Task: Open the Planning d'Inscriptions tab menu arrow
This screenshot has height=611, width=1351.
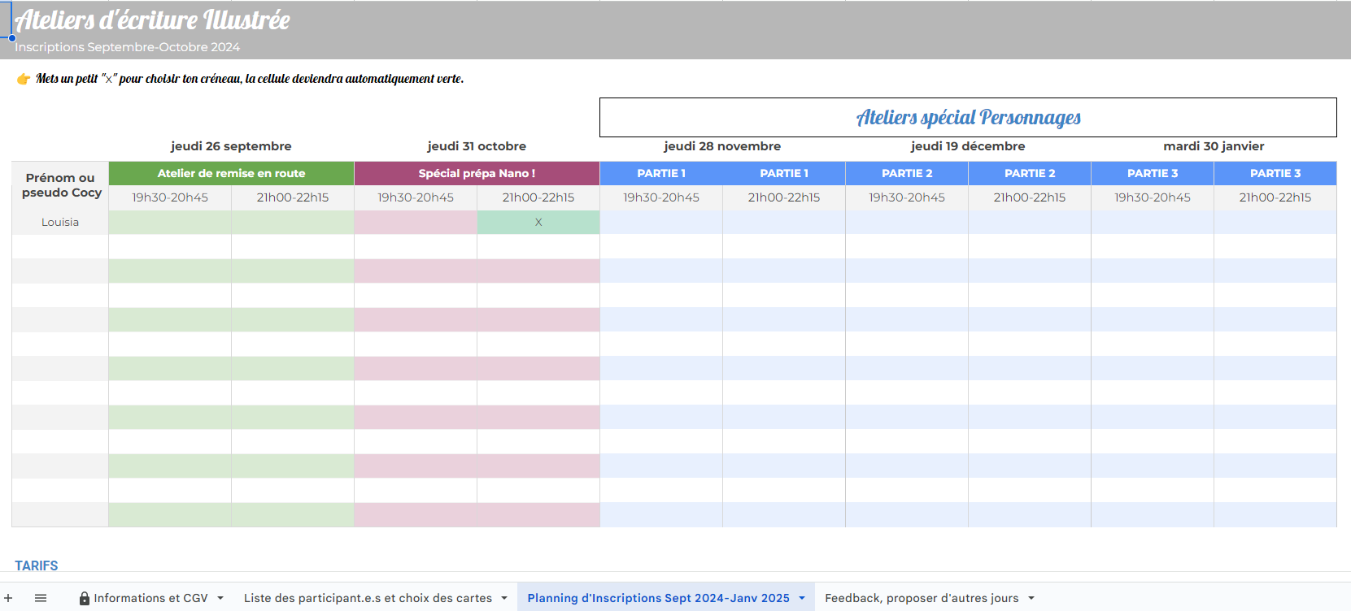Action: (802, 598)
